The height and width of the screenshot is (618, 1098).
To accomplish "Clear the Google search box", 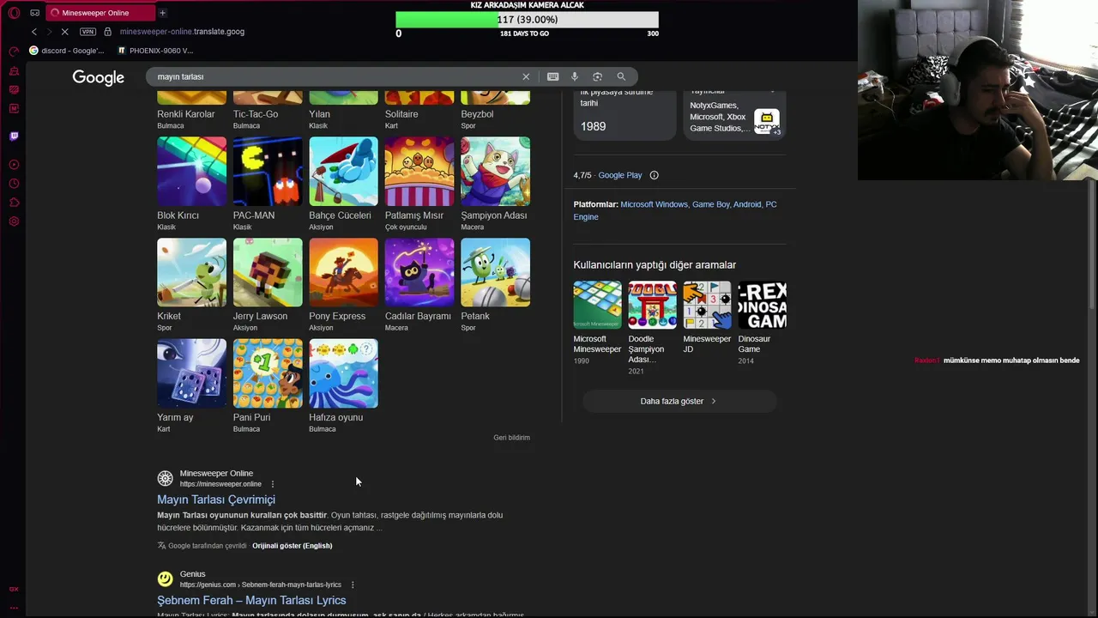I will tap(526, 76).
